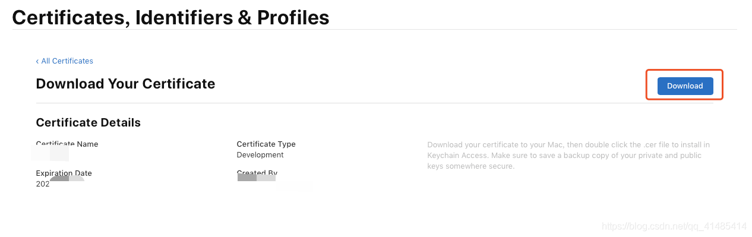Click the Development certificate type value
This screenshot has height=237, width=752.
click(260, 155)
